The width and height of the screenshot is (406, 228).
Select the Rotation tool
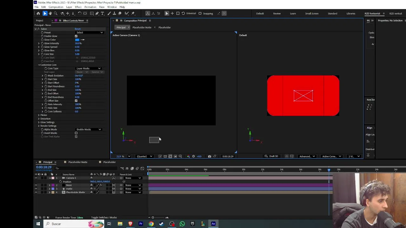(80, 13)
